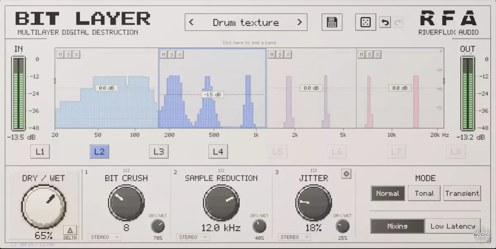Select disabled layer L7

(x=396, y=152)
